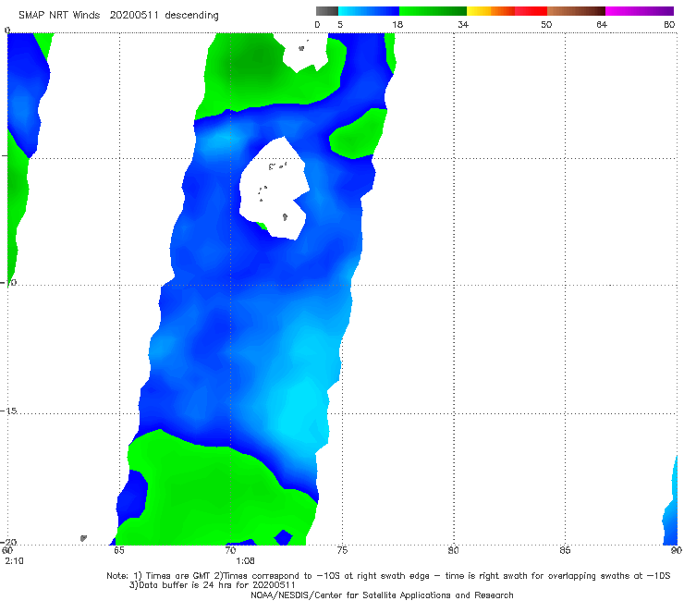The width and height of the screenshot is (684, 601).
Task: Click the latitude axis label '-15'
Action: 8,411
